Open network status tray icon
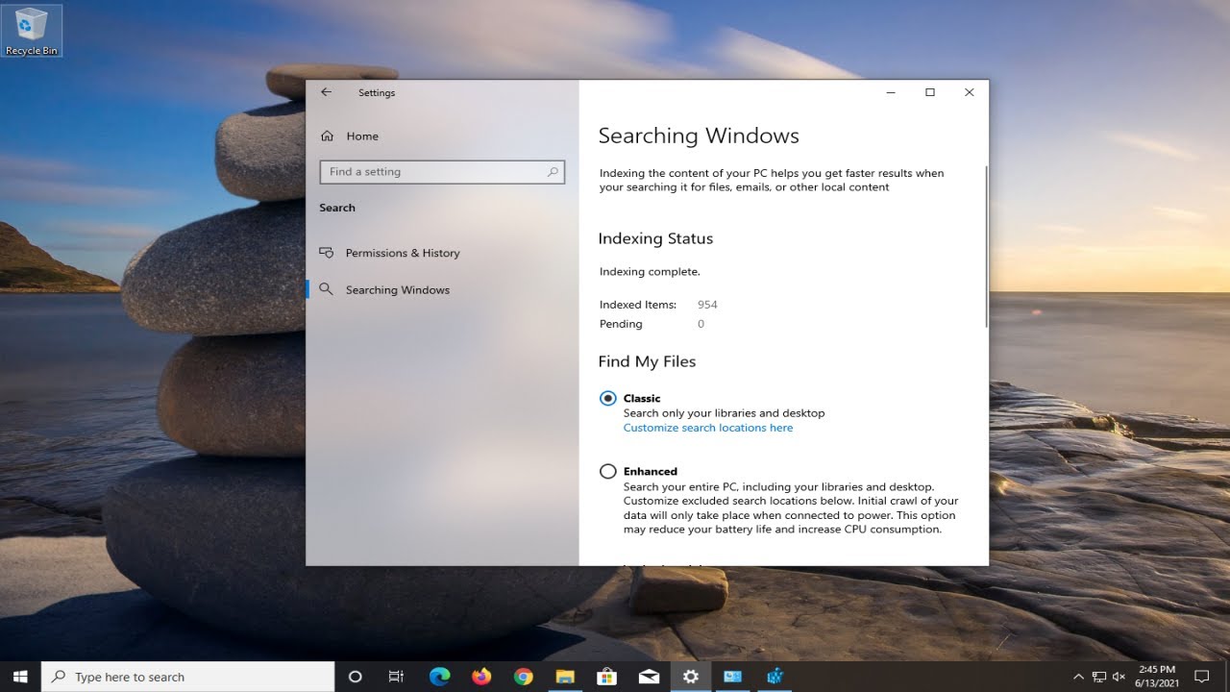Viewport: 1230px width, 692px height. 1098,677
